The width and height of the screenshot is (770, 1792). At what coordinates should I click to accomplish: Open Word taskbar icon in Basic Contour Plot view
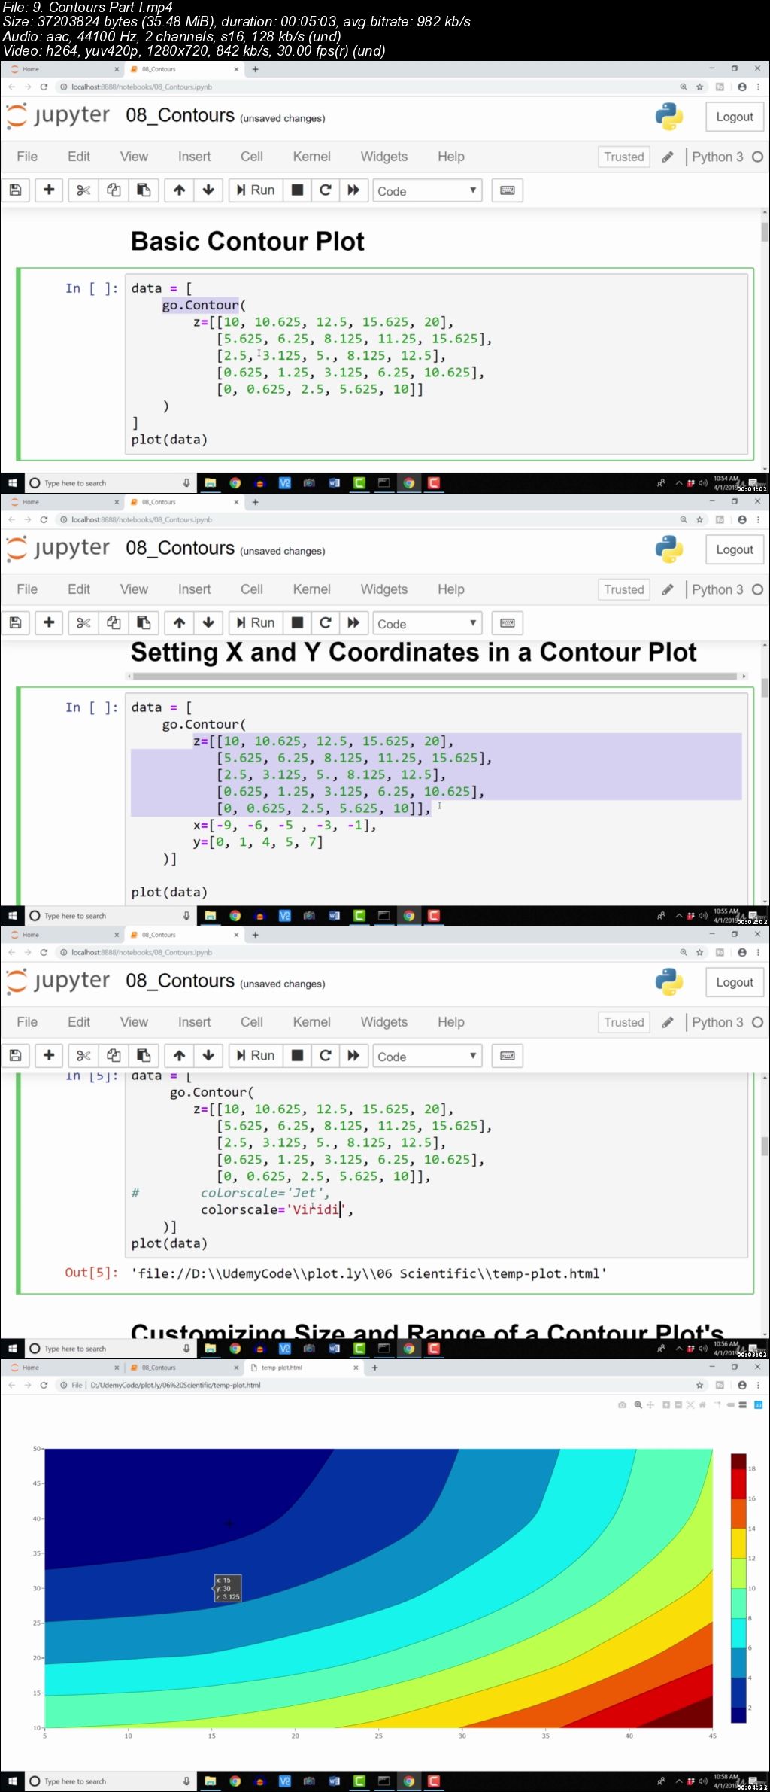coord(334,483)
